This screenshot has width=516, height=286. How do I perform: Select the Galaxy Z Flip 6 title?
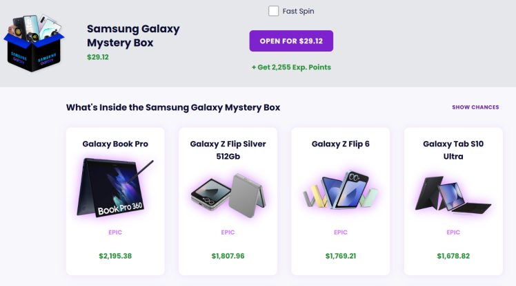pos(341,144)
